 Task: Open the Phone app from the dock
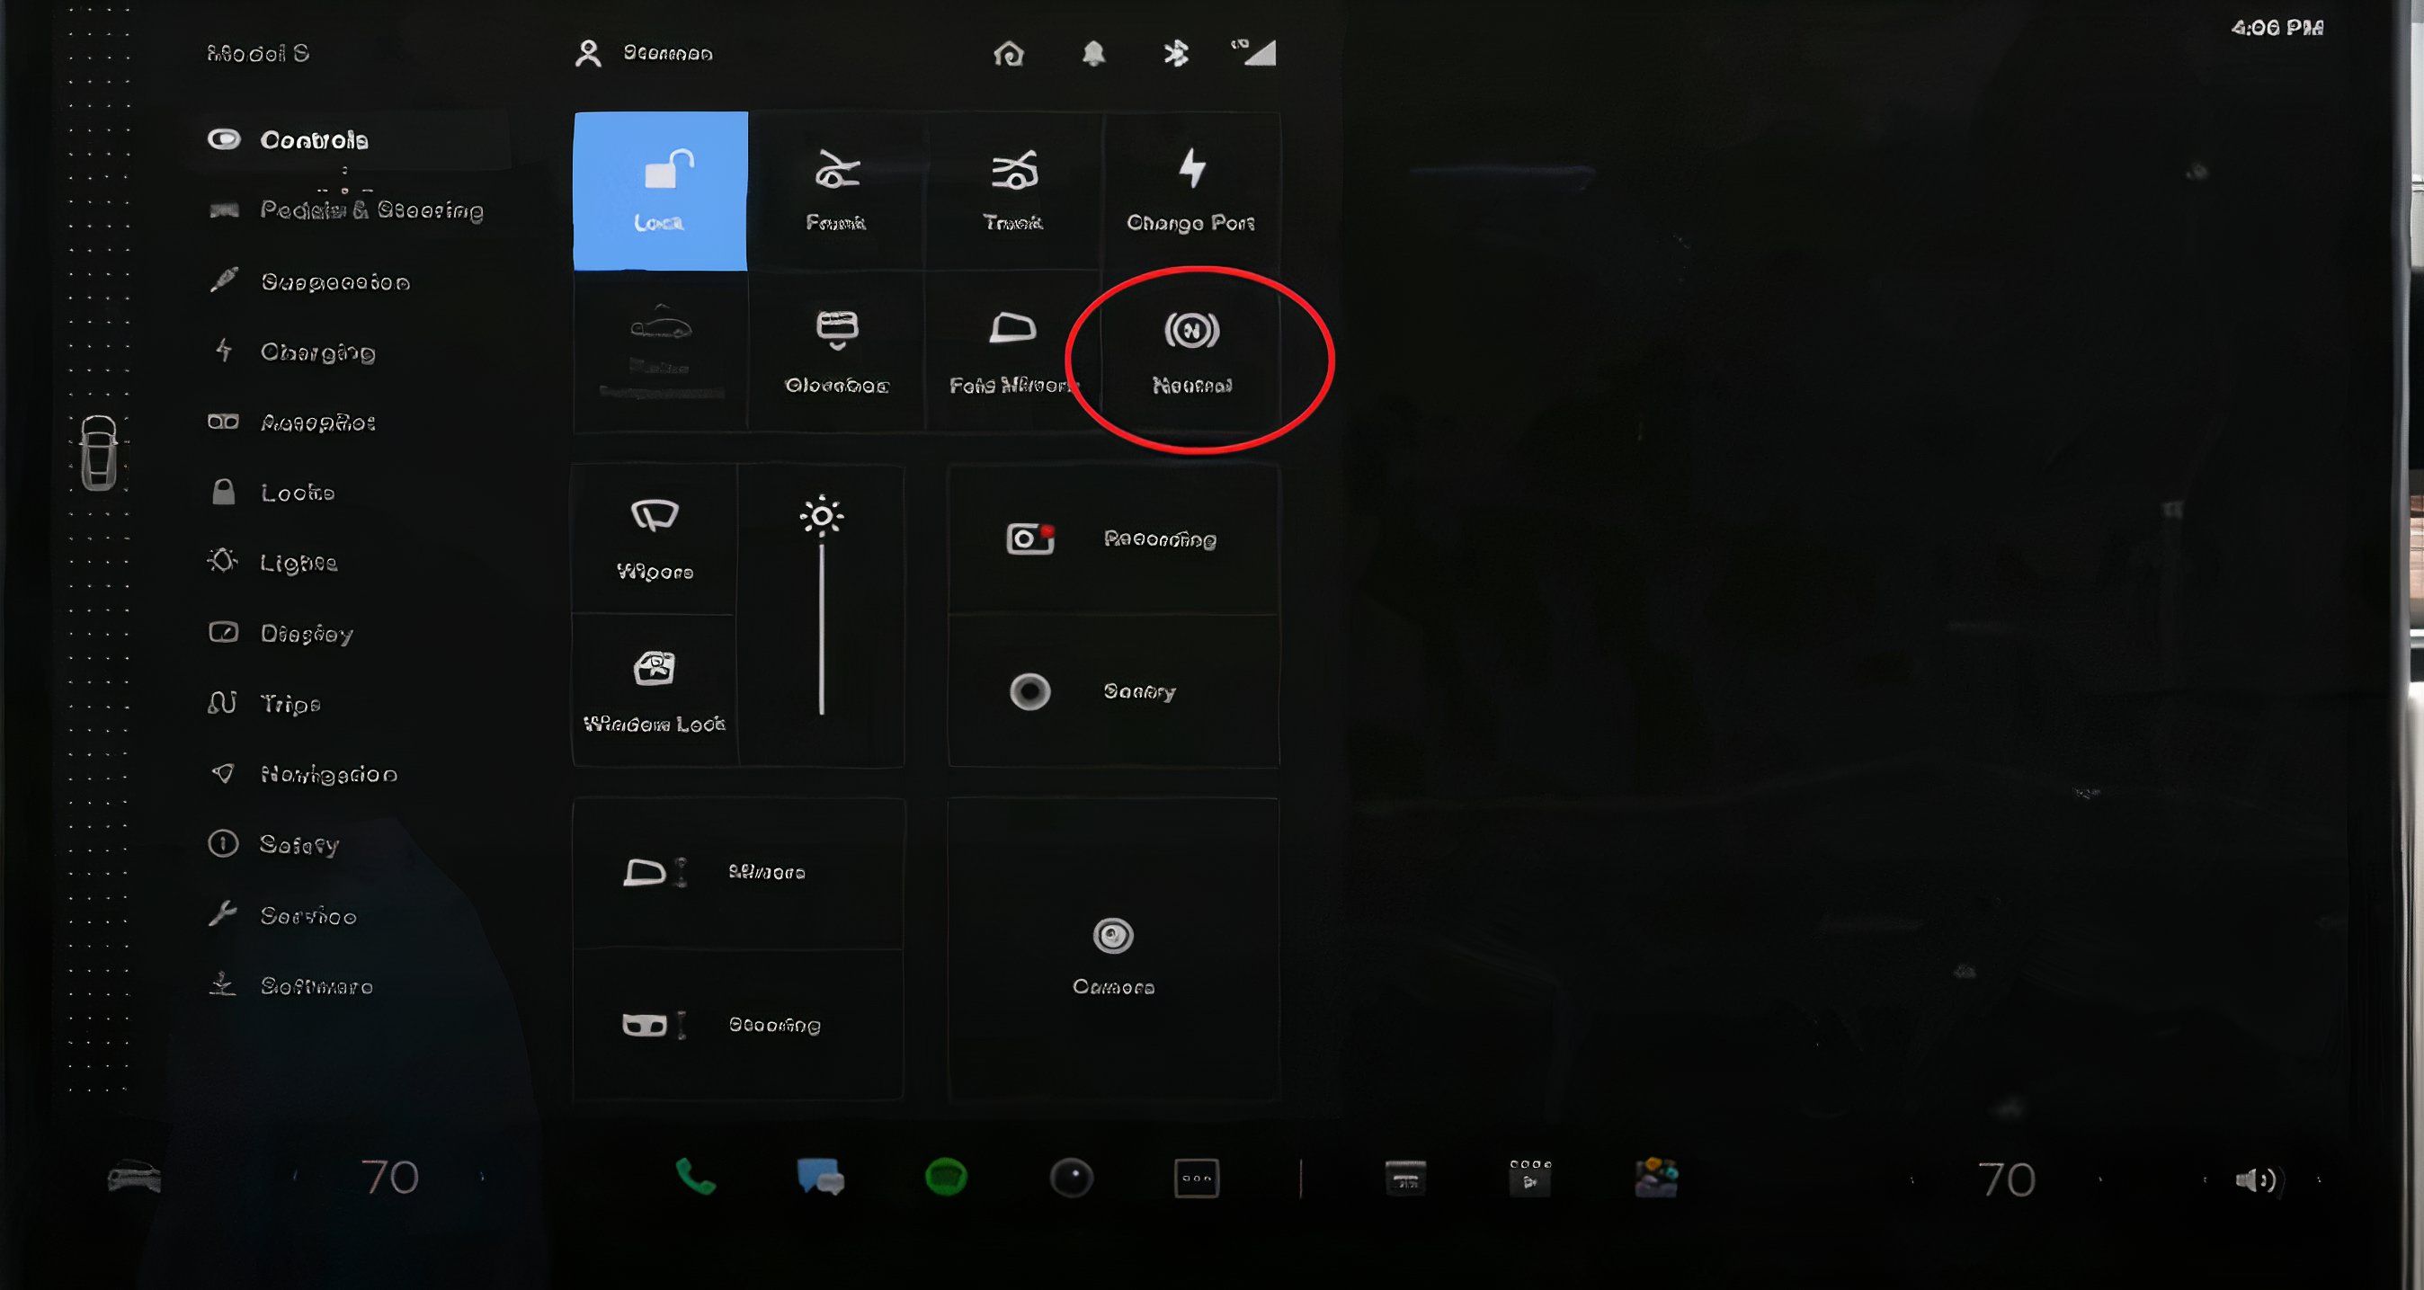696,1177
